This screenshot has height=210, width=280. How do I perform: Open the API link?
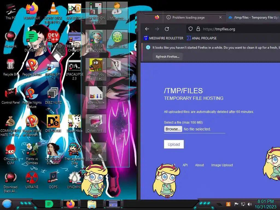[185, 165]
